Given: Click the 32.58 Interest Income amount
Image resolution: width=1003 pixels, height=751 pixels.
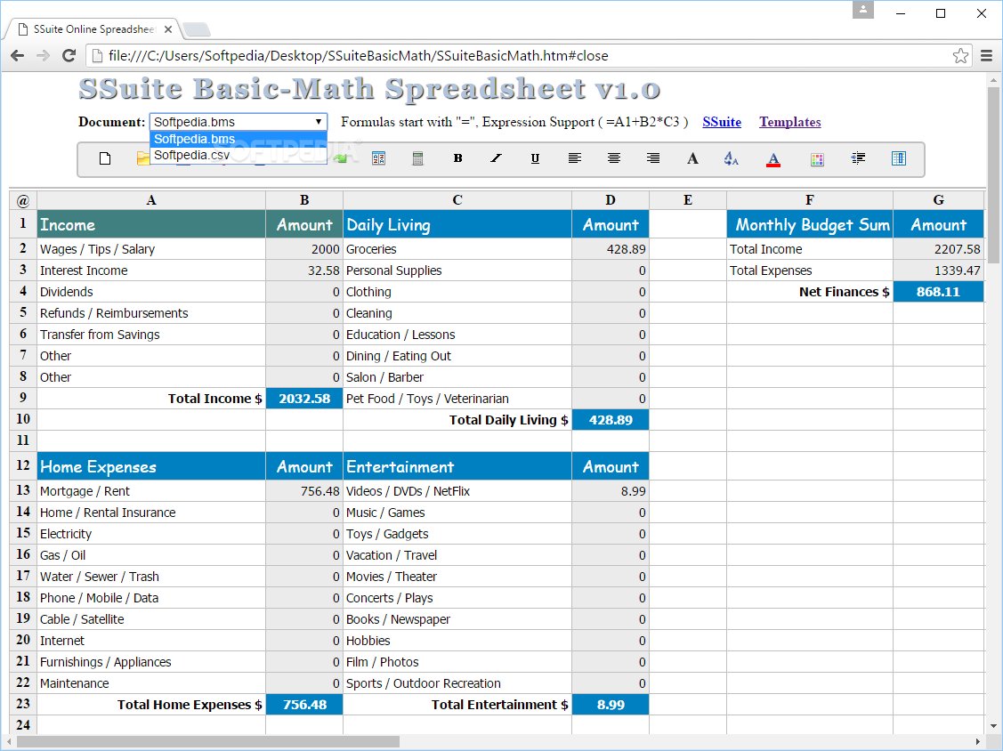Looking at the screenshot, I should 304,271.
